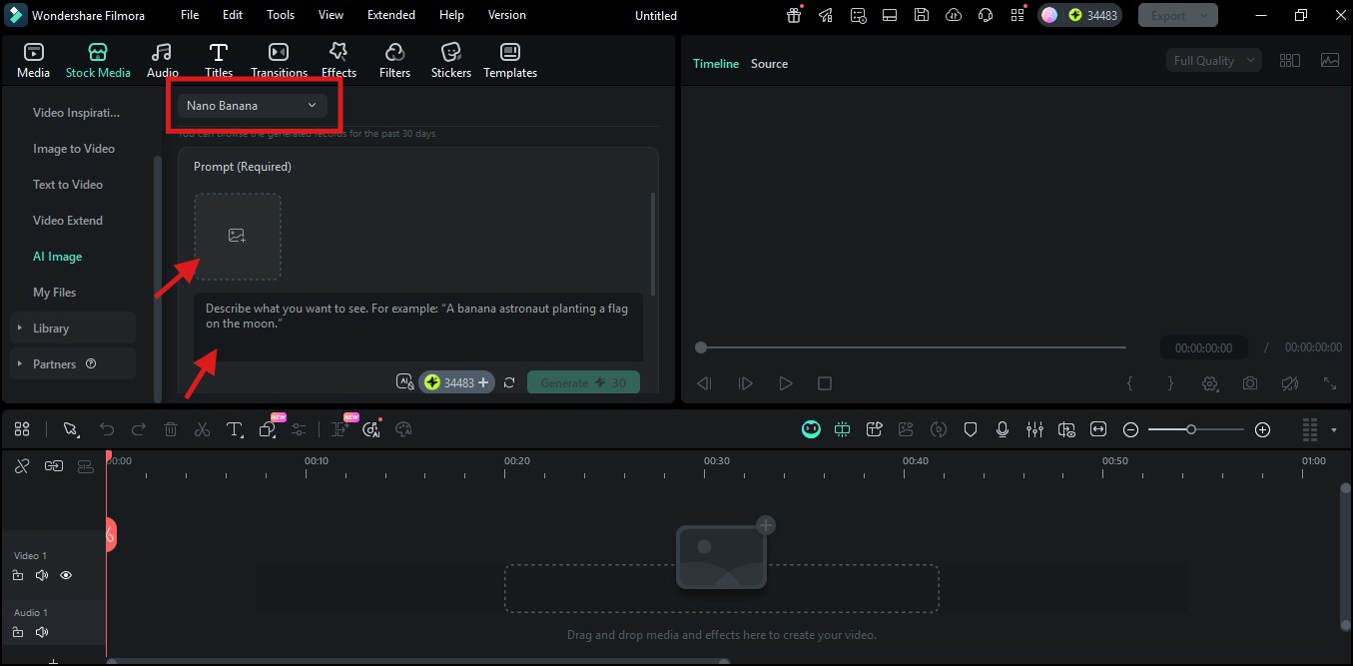Viewport: 1353px width, 666px height.
Task: Click the Partners help question icon
Action: click(91, 364)
